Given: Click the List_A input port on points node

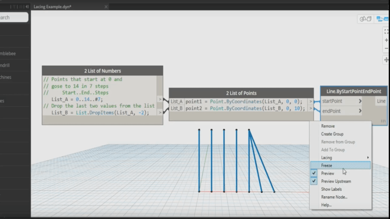Looking at the screenshot, I should 177,101.
